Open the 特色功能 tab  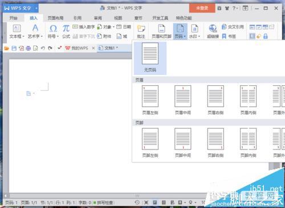click(184, 18)
